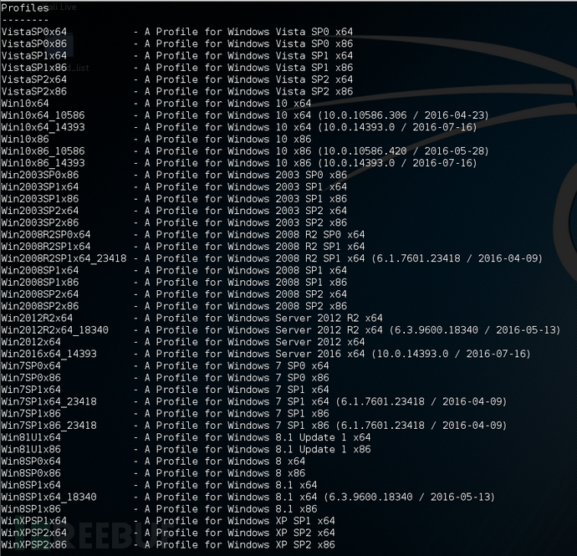Select the Win2003SP0x86 profile name

(x=40, y=175)
